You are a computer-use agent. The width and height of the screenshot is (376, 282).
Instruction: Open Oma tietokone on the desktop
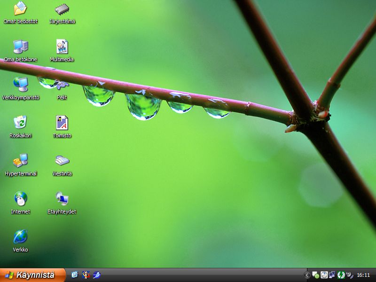coord(20,47)
